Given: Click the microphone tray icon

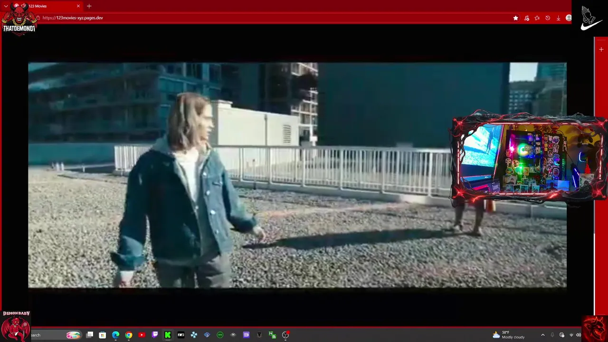Looking at the screenshot, I should pyautogui.click(x=552, y=335).
